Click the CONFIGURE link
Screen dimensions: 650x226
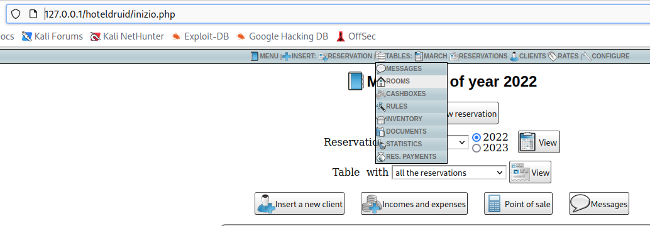click(610, 56)
